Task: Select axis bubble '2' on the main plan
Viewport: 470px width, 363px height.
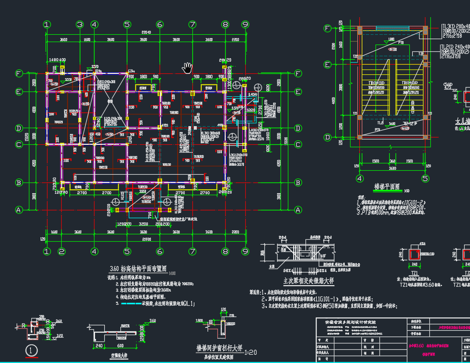Action: [x=62, y=251]
